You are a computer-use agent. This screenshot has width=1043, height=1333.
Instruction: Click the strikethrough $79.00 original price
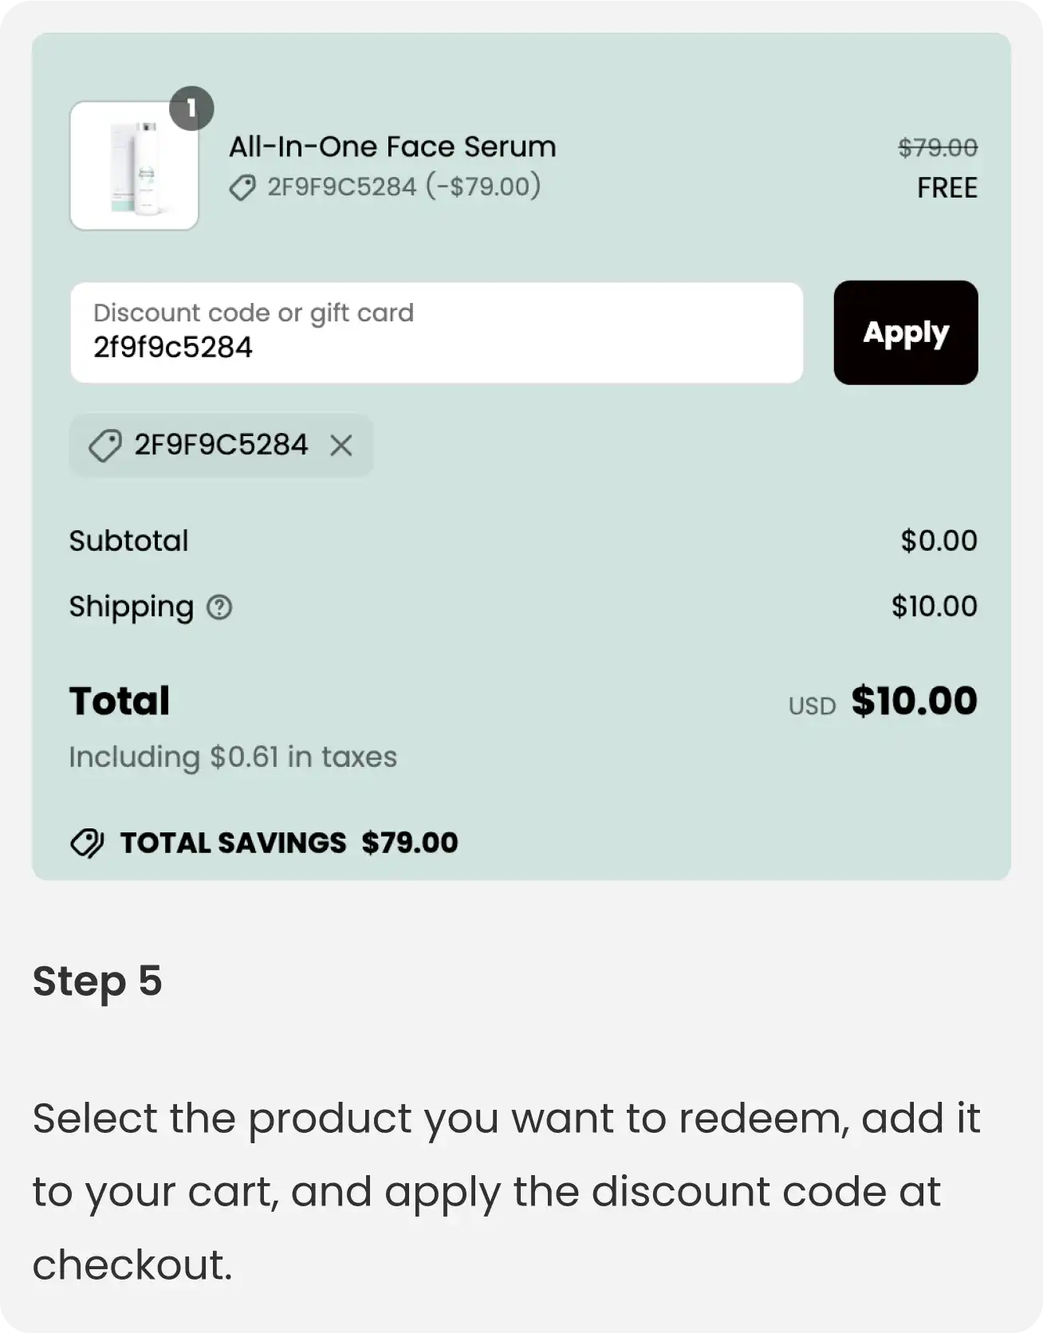coord(938,147)
